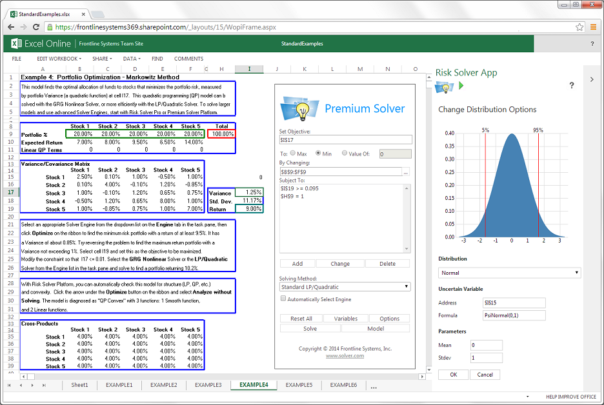
Task: Open the FILE menu
Action: coord(17,59)
